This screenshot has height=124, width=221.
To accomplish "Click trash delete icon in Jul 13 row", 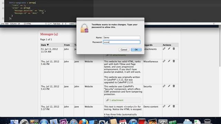I will pyautogui.click(x=174, y=49).
